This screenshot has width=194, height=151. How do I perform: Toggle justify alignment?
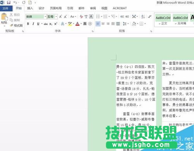click(x=113, y=24)
